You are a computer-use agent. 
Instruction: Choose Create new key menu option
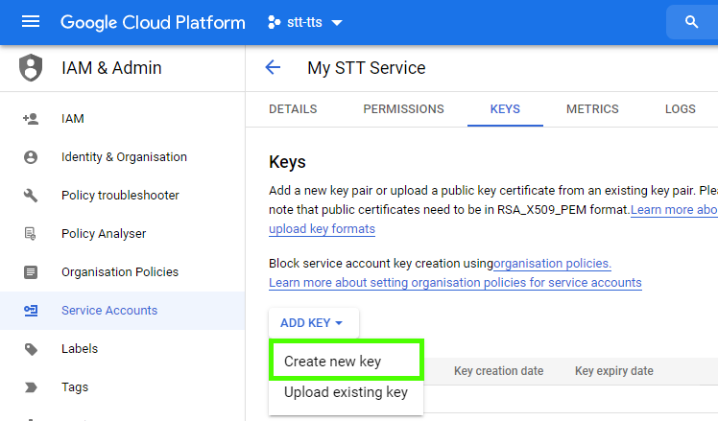(347, 361)
